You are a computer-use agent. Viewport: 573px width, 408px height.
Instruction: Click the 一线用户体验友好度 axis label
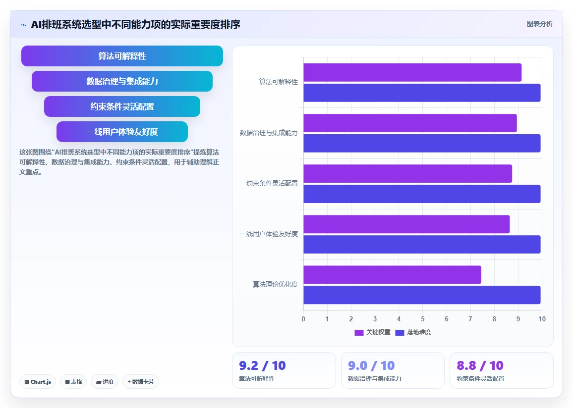[269, 234]
